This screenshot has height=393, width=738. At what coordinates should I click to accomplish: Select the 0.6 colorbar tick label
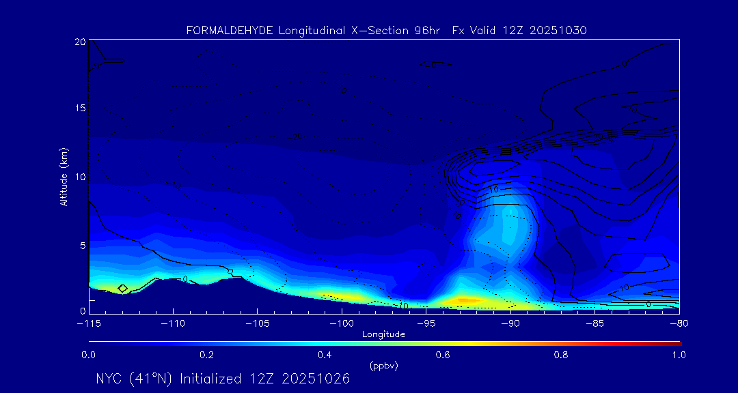pyautogui.click(x=443, y=355)
